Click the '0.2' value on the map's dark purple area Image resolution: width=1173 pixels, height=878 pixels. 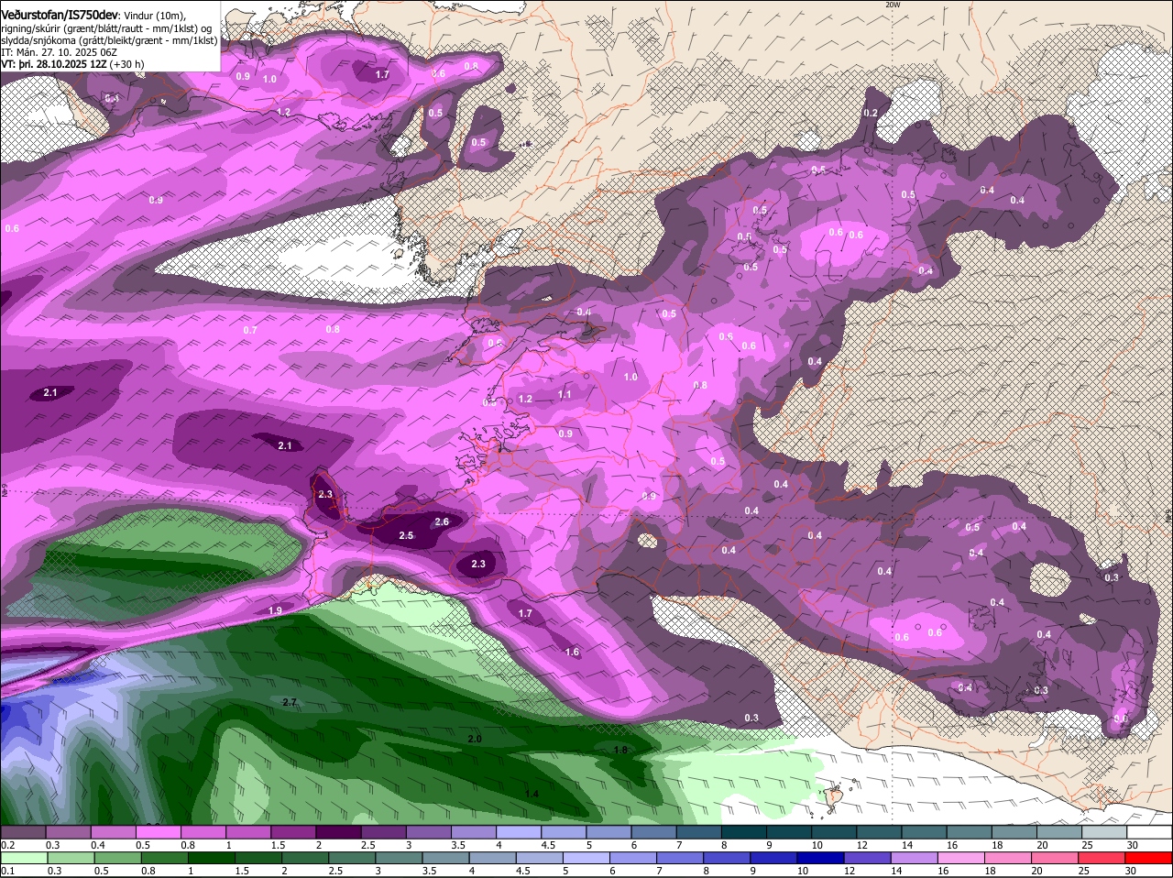[x=871, y=113]
